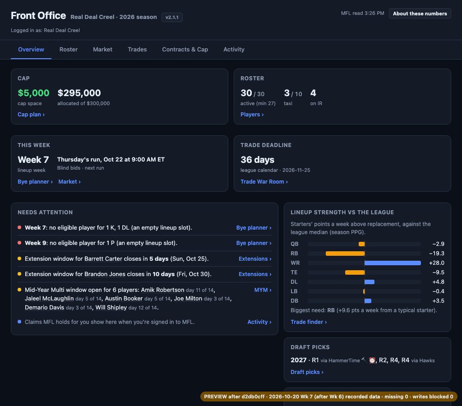The width and height of the screenshot is (462, 406).
Task: Click the 36 days trade deadline value
Action: (x=257, y=160)
